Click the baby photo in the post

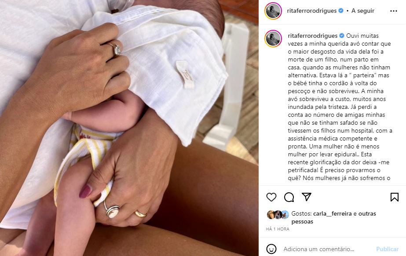[129, 128]
